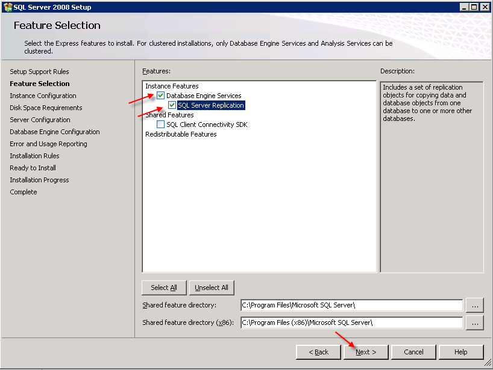Click the window resize grip corner
The width and height of the screenshot is (493, 370).
(488, 363)
